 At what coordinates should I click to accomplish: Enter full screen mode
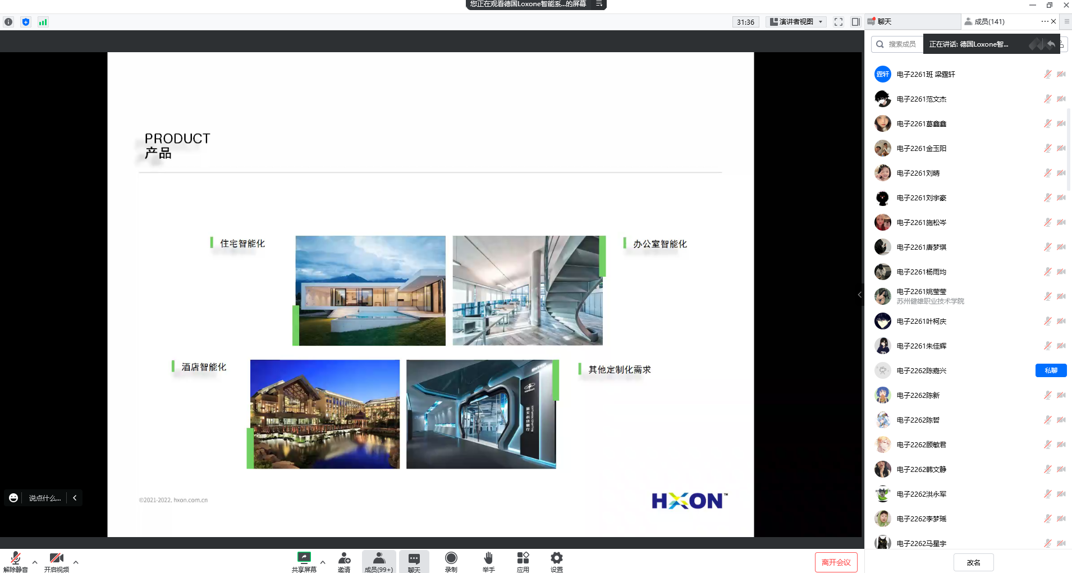coord(839,22)
